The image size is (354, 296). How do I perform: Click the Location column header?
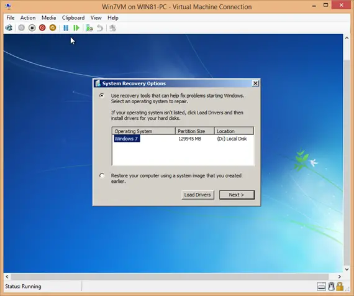pos(234,131)
